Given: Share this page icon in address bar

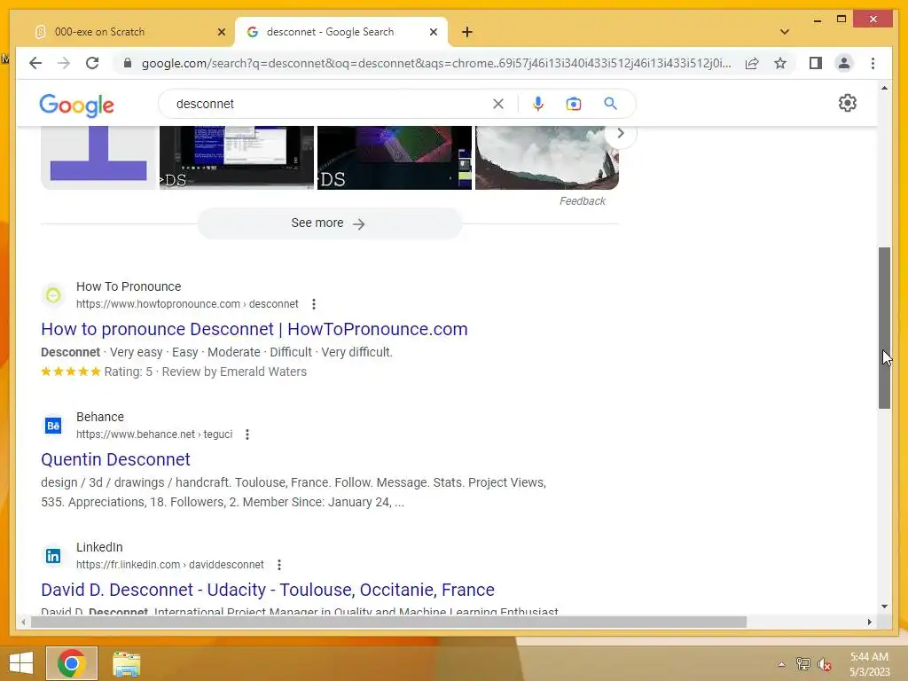Looking at the screenshot, I should [x=752, y=63].
